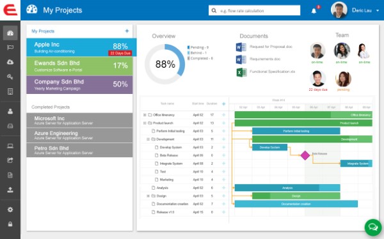Click the Deric Lau profile photo
This screenshot has height=239, width=384.
pyautogui.click(x=339, y=10)
